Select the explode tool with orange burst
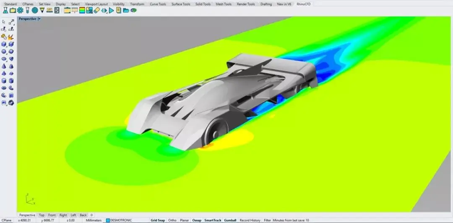The image size is (453, 223). (x=11, y=37)
